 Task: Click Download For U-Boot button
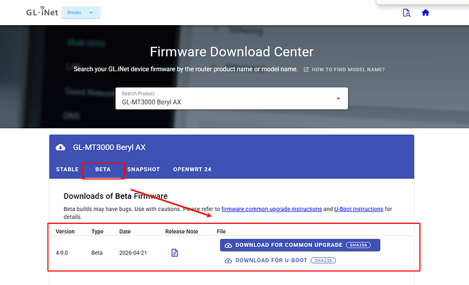click(x=280, y=261)
